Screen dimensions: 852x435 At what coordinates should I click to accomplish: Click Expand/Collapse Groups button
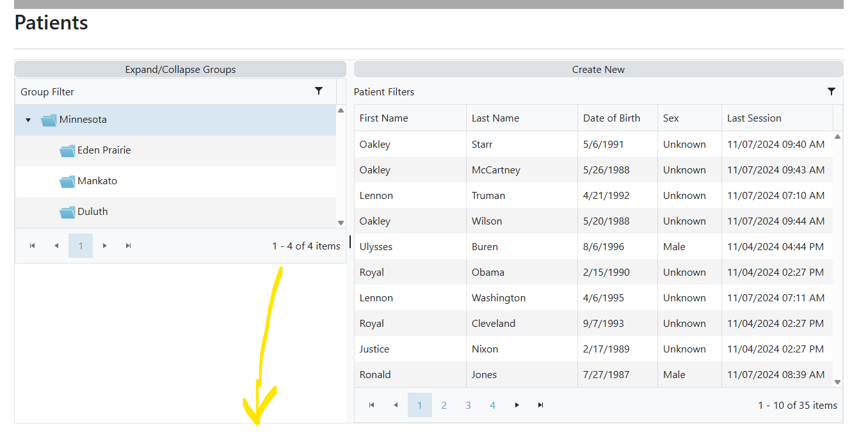coord(180,70)
